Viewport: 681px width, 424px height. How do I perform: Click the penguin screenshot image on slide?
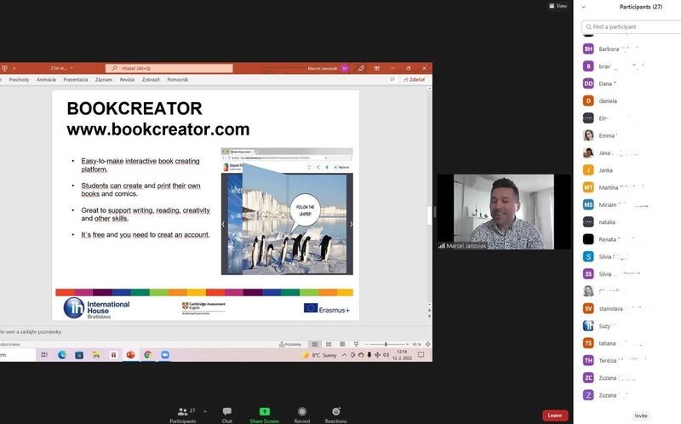point(287,211)
